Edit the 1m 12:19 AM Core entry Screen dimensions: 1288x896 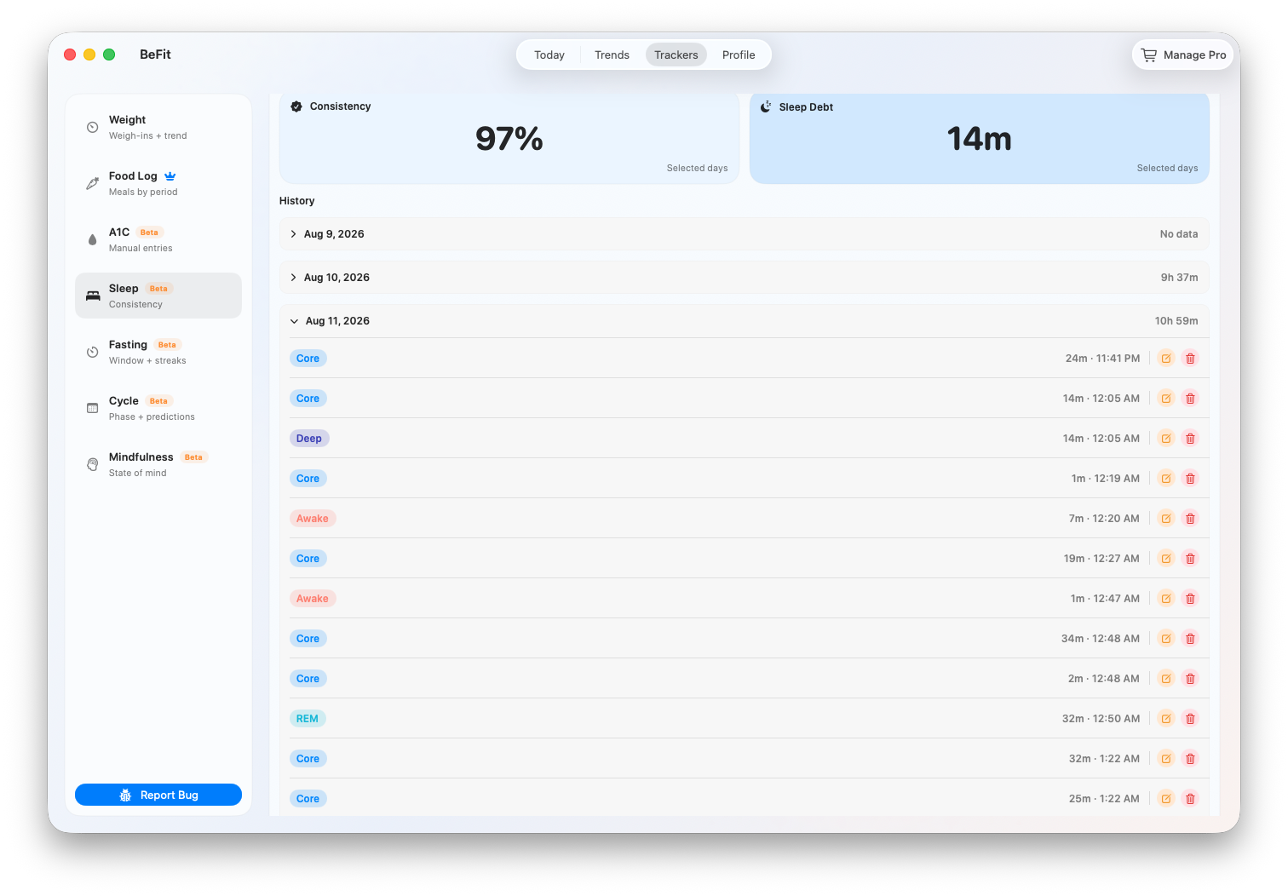1166,479
